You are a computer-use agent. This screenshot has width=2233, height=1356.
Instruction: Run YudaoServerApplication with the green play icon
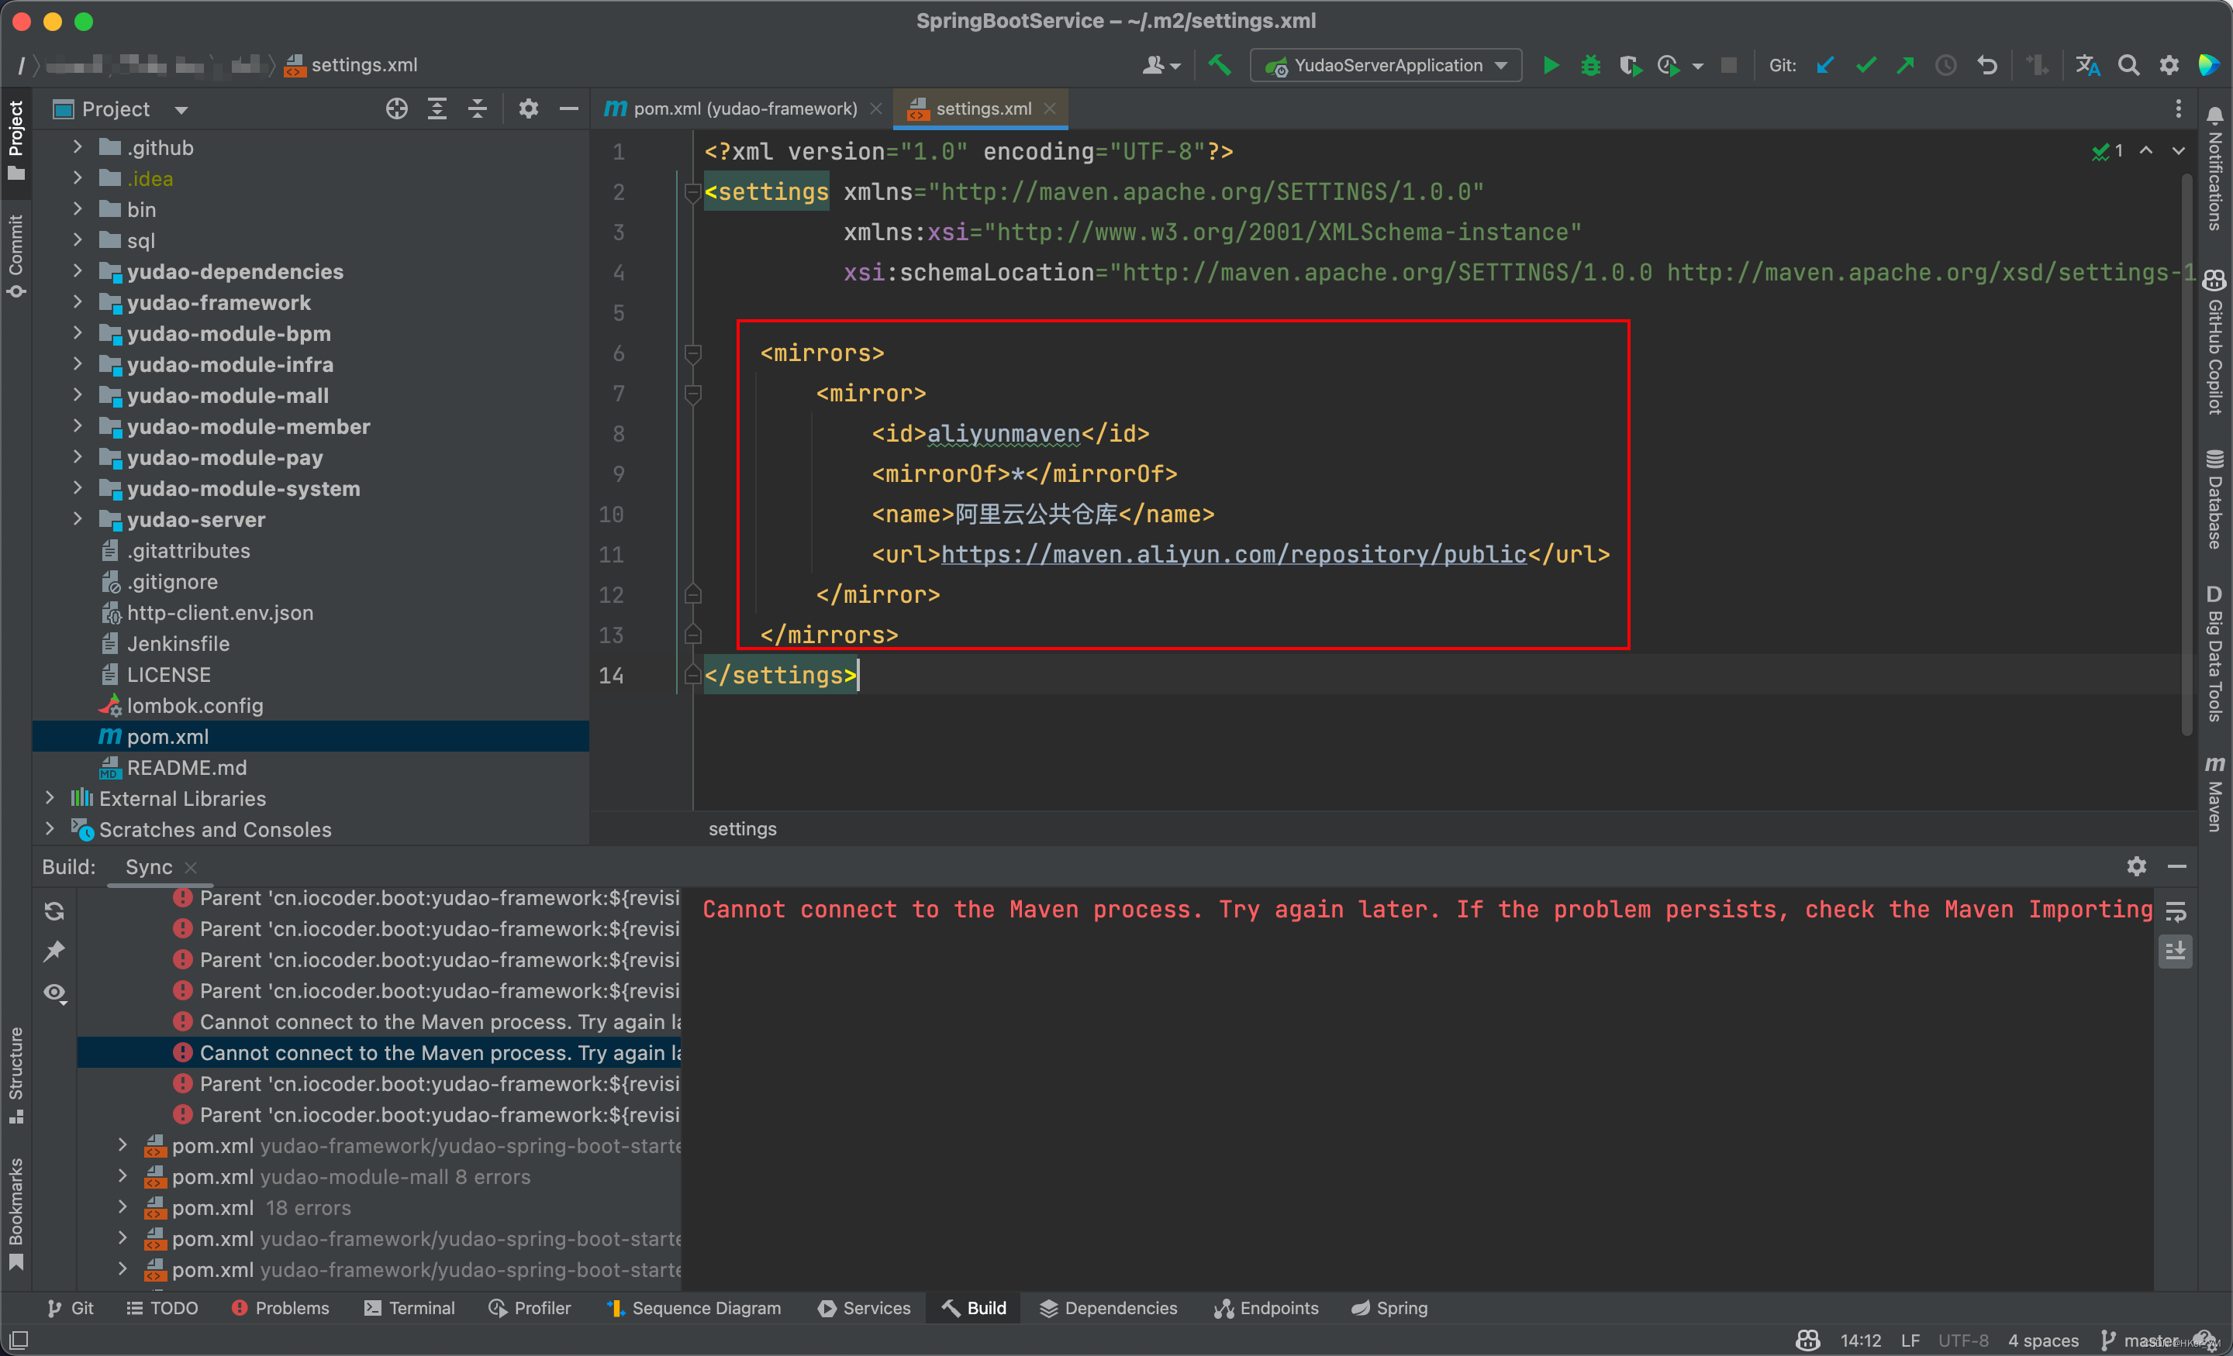pyautogui.click(x=1551, y=65)
